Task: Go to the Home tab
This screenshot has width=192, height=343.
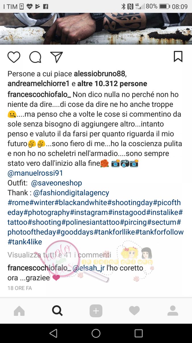Action: coord(19,311)
